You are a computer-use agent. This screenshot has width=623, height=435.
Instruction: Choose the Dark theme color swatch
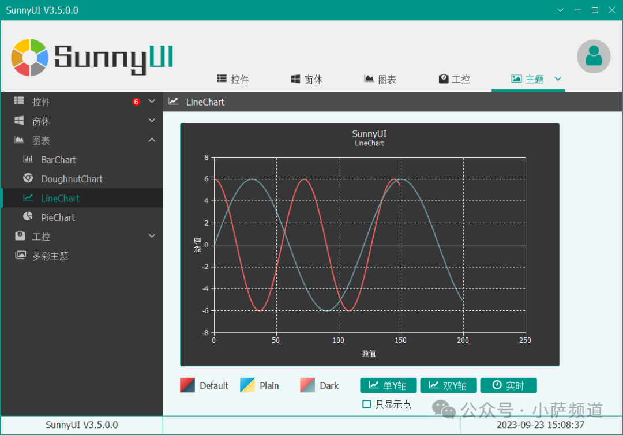pyautogui.click(x=308, y=385)
